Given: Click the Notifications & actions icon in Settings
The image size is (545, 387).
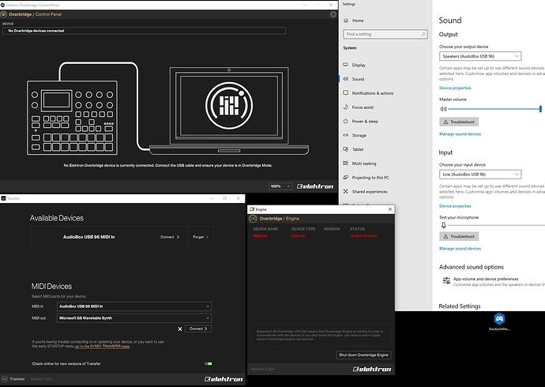Looking at the screenshot, I should point(345,92).
